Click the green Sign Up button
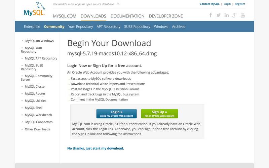The image size is (269, 168). click(159, 114)
